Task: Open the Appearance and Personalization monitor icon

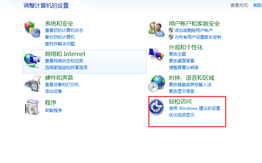Action: point(156,54)
